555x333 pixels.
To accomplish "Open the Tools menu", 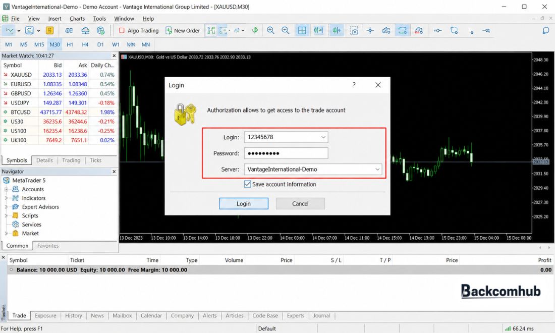I will pyautogui.click(x=99, y=19).
